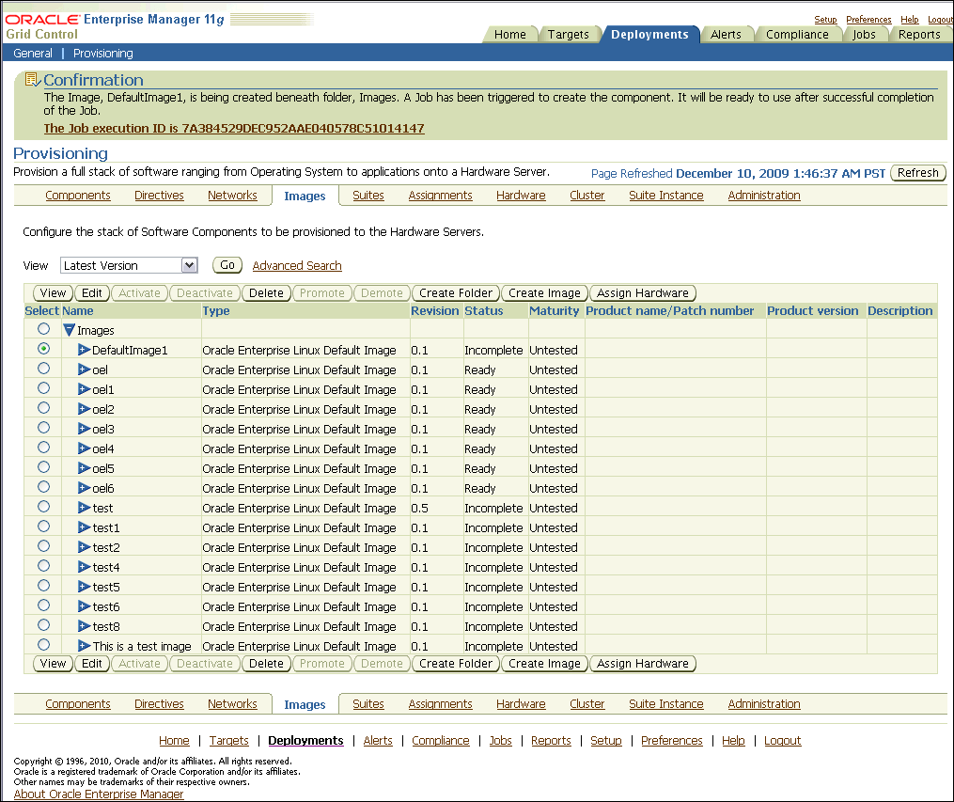The width and height of the screenshot is (954, 802).
Task: Open the Suites sub-tab at top
Action: click(x=368, y=196)
